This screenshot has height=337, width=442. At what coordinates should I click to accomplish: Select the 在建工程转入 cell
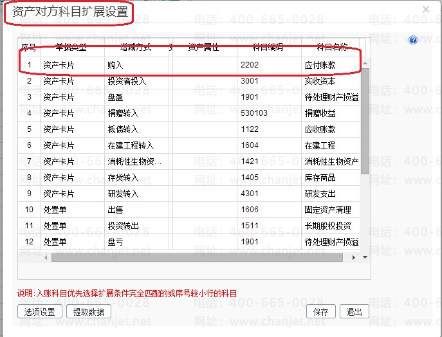pos(136,145)
